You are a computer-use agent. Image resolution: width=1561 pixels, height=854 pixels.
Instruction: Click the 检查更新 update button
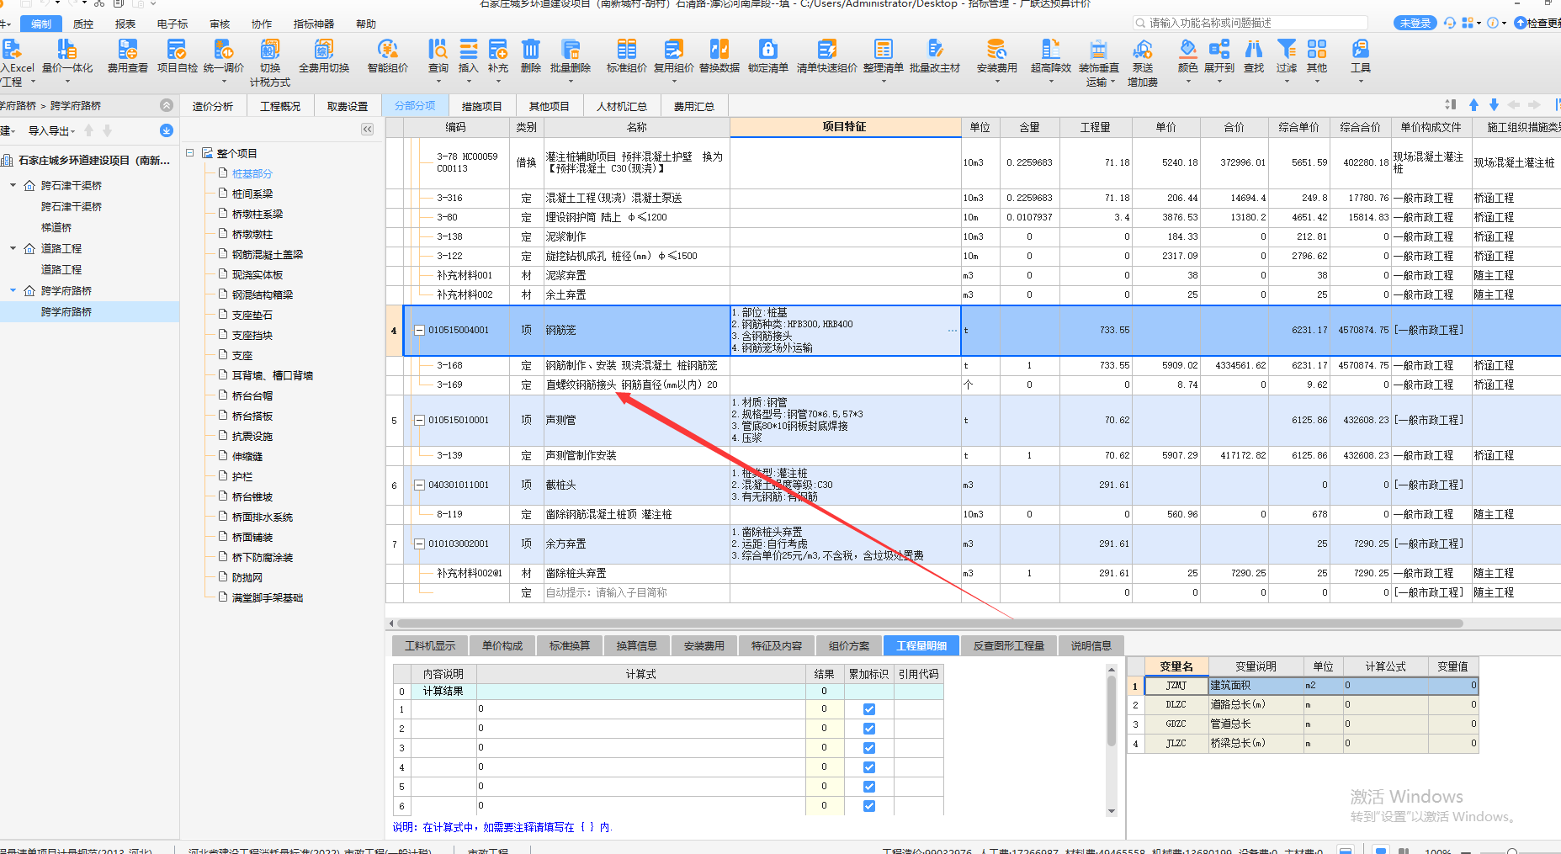(1537, 23)
